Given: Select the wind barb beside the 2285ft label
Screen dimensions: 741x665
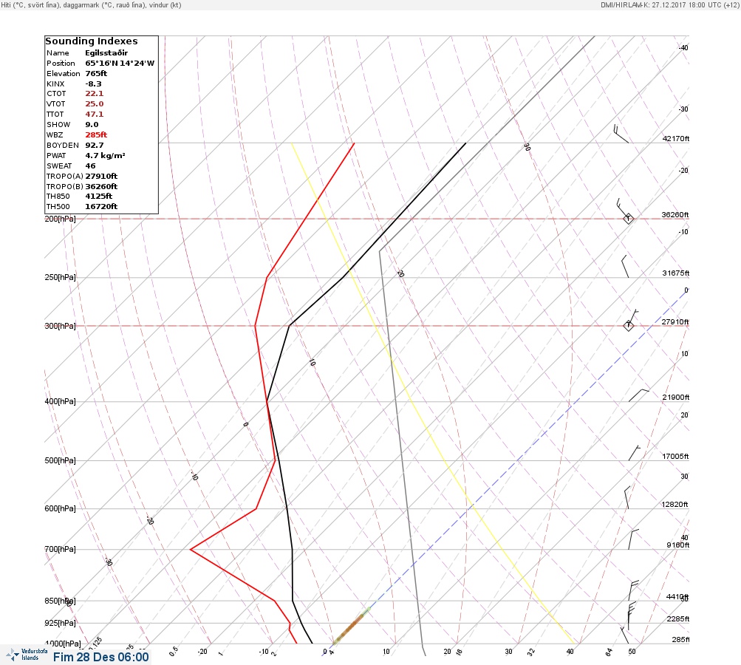Looking at the screenshot, I should click(632, 613).
